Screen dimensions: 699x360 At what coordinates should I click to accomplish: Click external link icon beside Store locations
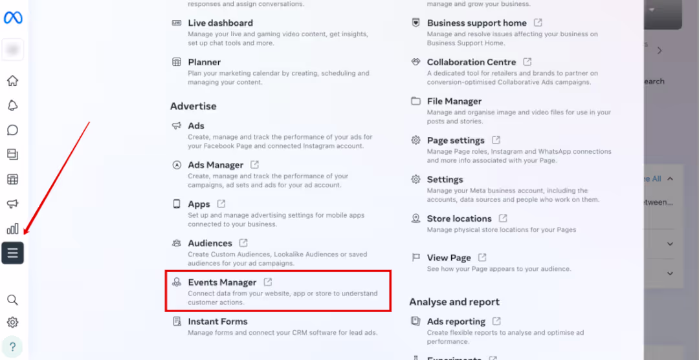503,218
